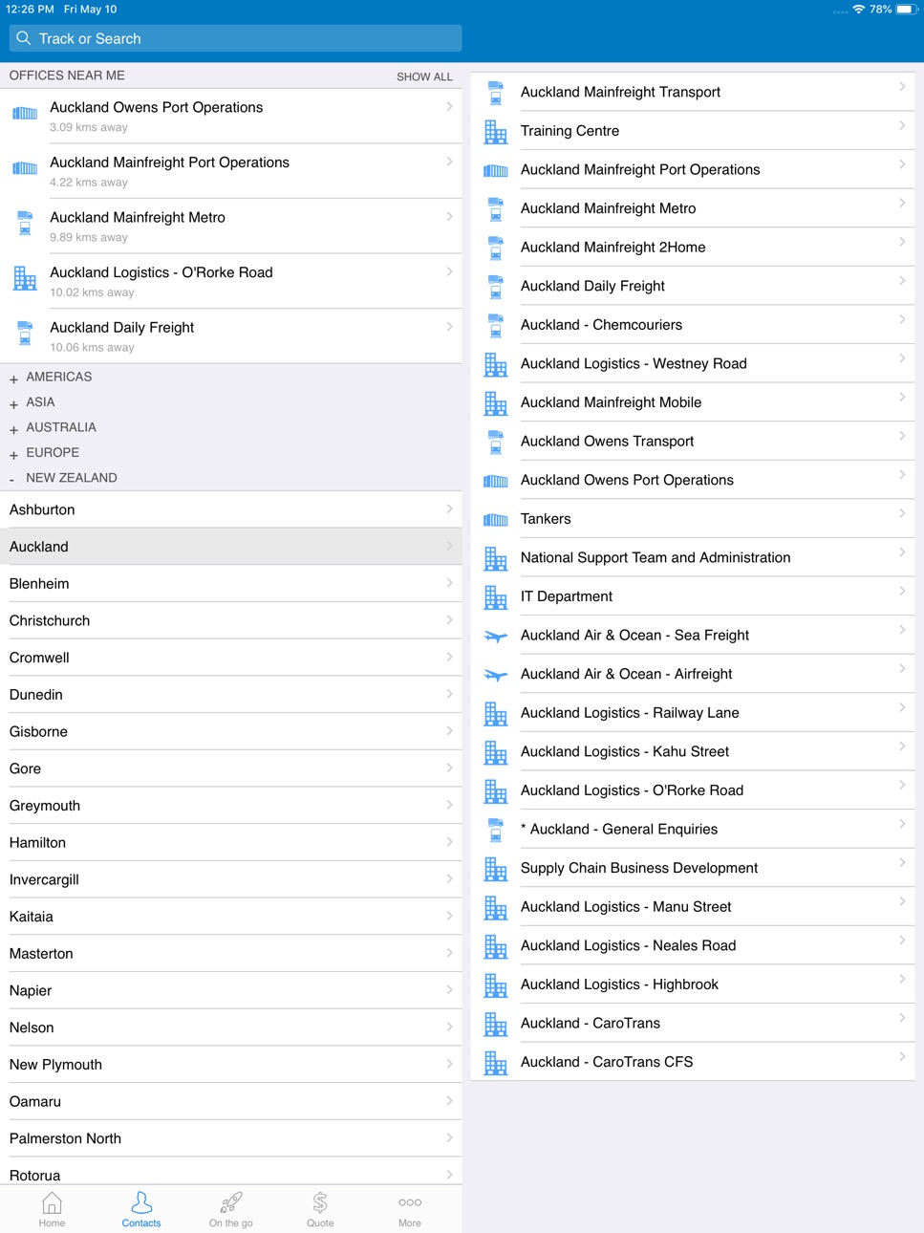Screen dimensions: 924x1233
Task: Select Dunedin in the city list
Action: point(231,695)
